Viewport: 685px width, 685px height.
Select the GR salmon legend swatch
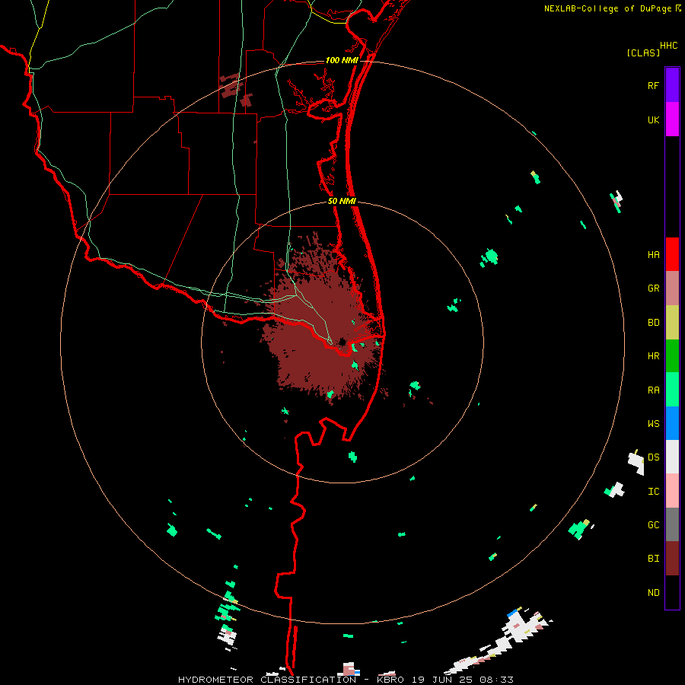click(672, 288)
